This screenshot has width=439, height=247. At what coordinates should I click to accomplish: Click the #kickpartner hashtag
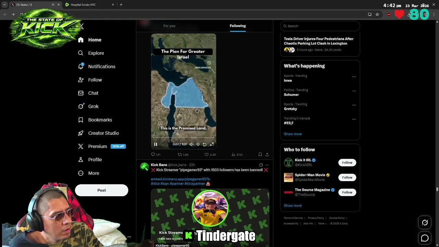194,184
